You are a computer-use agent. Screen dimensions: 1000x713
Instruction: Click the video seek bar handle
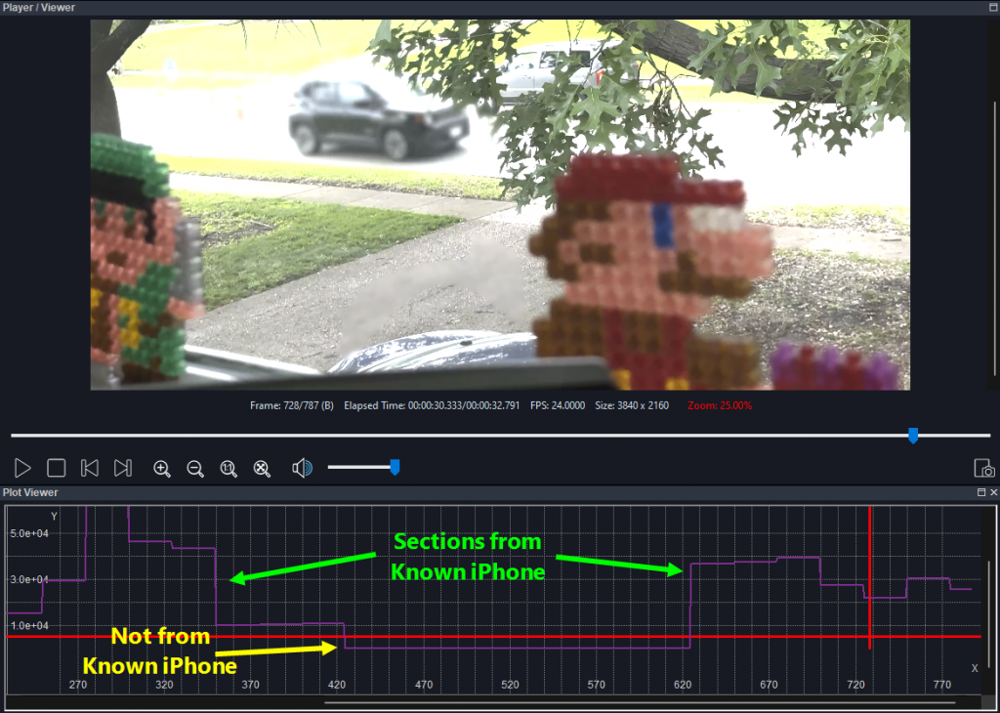[x=913, y=436]
